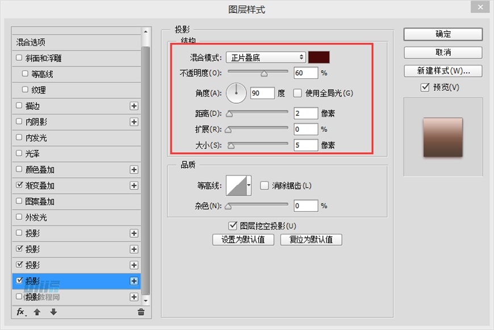494x330 pixels.
Task: Delete the selected effect with the trash icon
Action: 140,312
